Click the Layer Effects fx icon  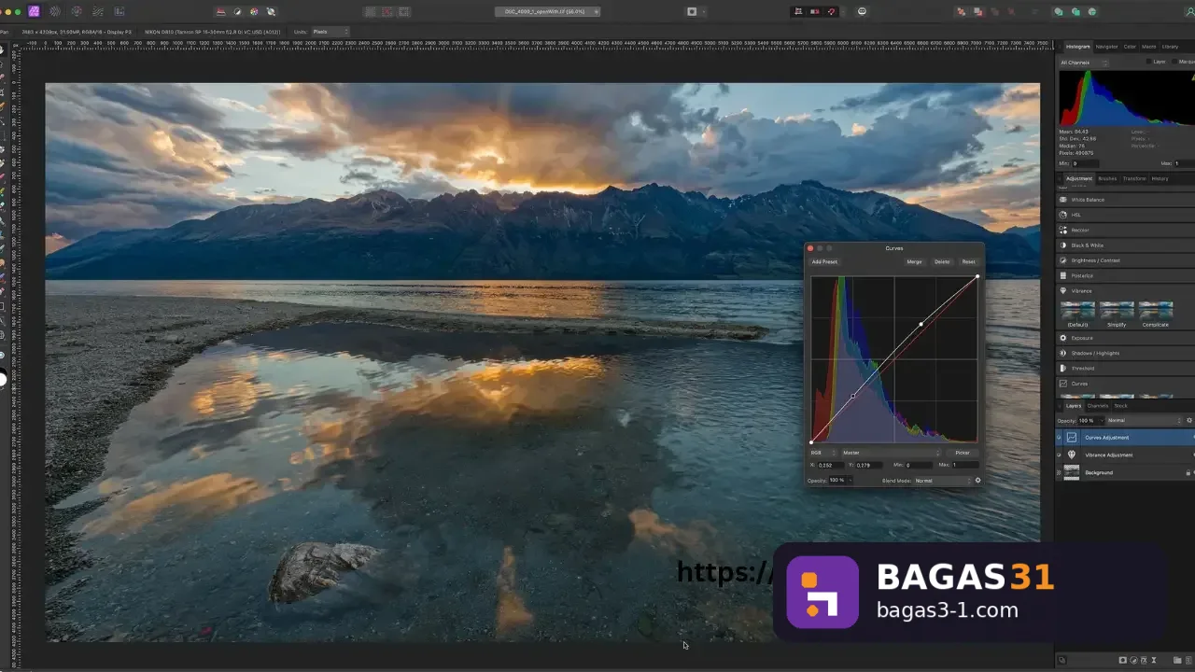(1145, 661)
